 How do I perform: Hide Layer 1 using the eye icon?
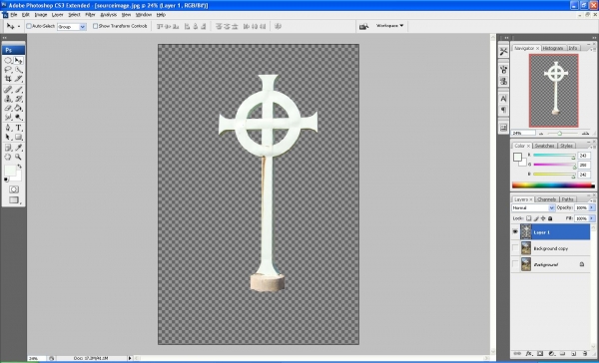pos(515,231)
